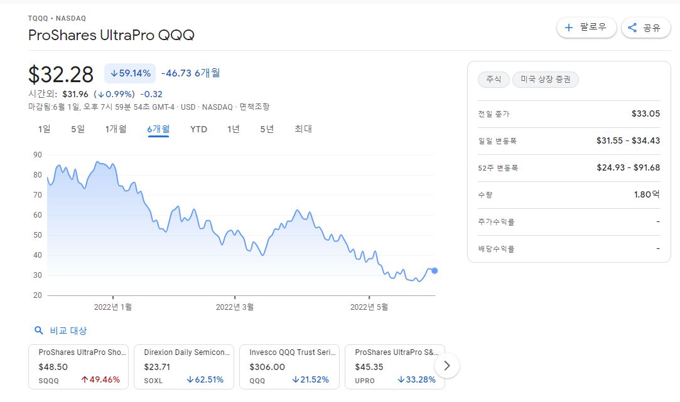Click the blue endpoint dot on the chart
Image resolution: width=680 pixels, height=402 pixels.
tap(434, 271)
